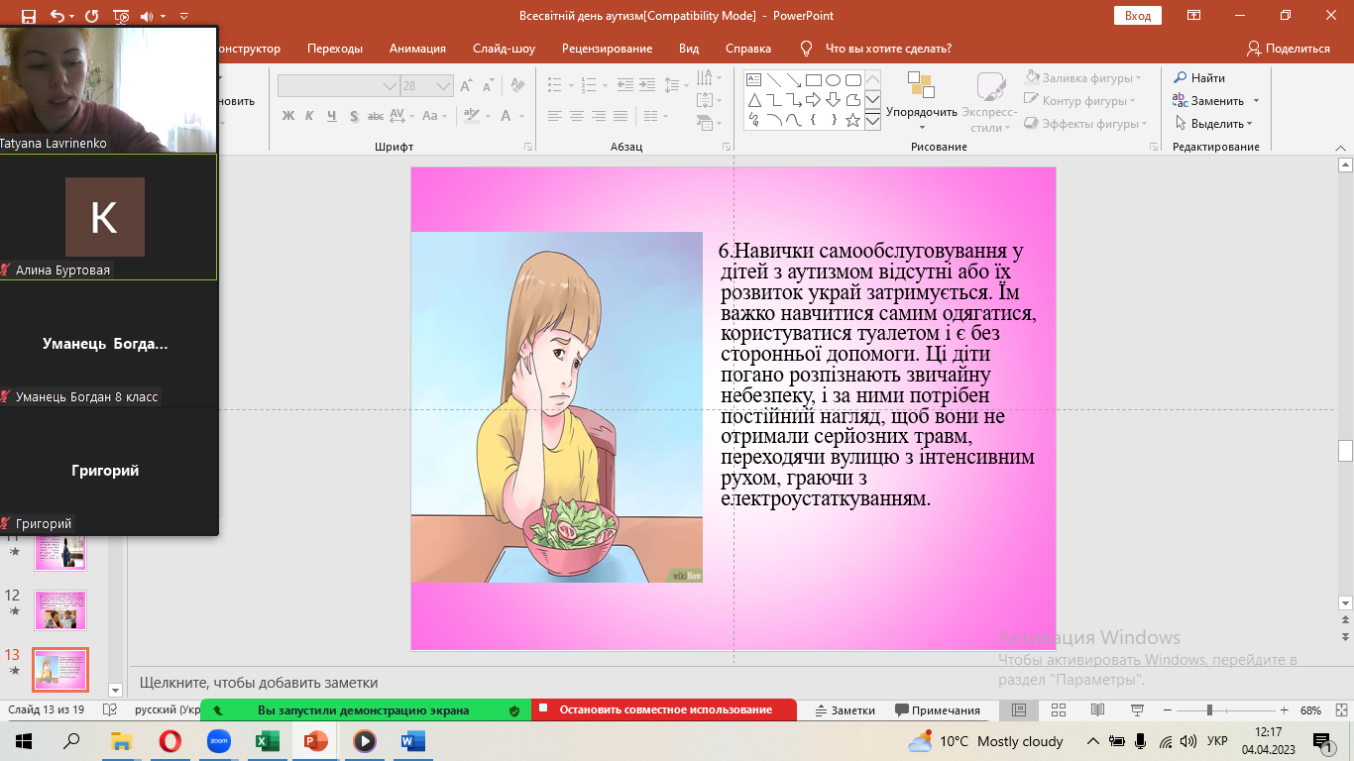Select the text box shape in gallery
The height and width of the screenshot is (761, 1354).
753,80
